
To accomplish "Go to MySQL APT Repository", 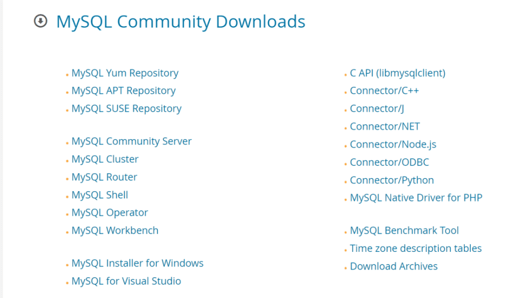I will click(x=123, y=91).
